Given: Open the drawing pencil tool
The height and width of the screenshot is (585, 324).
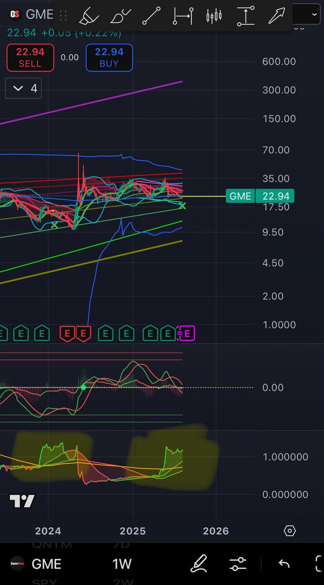Looking at the screenshot, I should coord(198,564).
